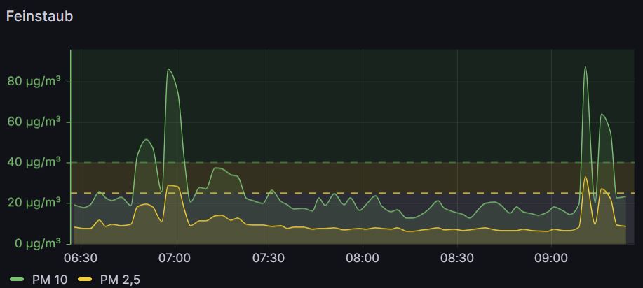This screenshot has width=643, height=288.
Task: Click the 07:30 time axis label
Action: [269, 259]
